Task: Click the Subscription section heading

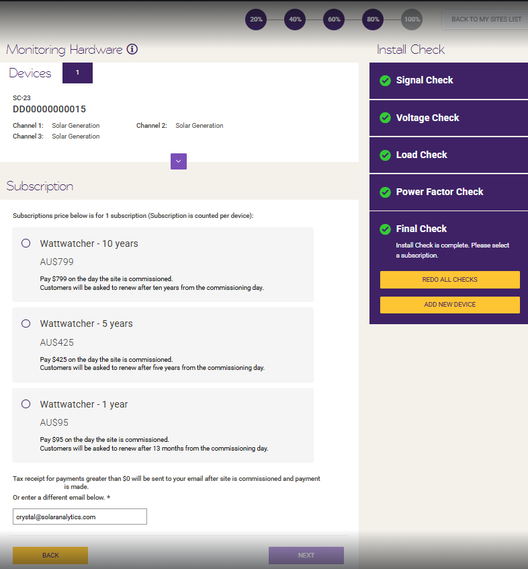Action: point(40,186)
